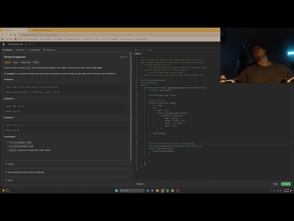Show hidden system tray icons
The height and width of the screenshot is (221, 294).
[271, 191]
